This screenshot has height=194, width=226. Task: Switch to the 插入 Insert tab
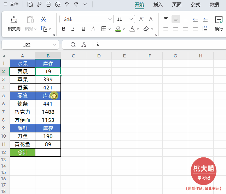(158, 5)
